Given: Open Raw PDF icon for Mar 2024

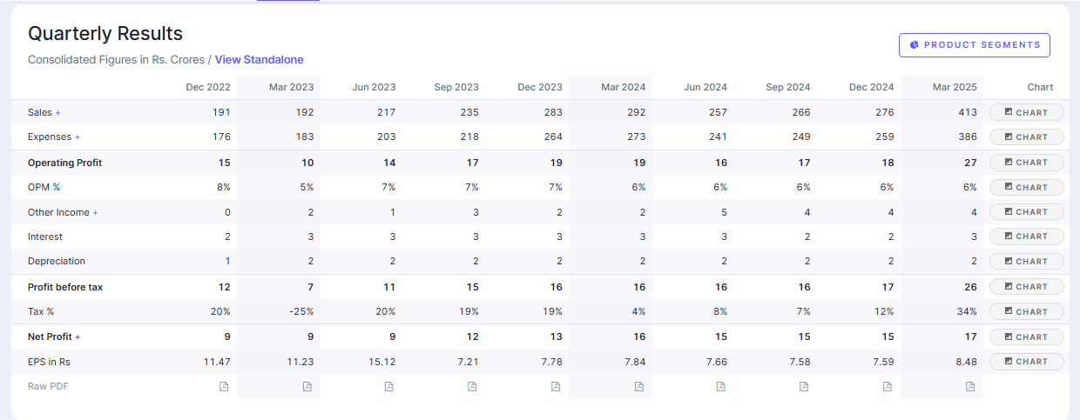Looking at the screenshot, I should (x=638, y=387).
